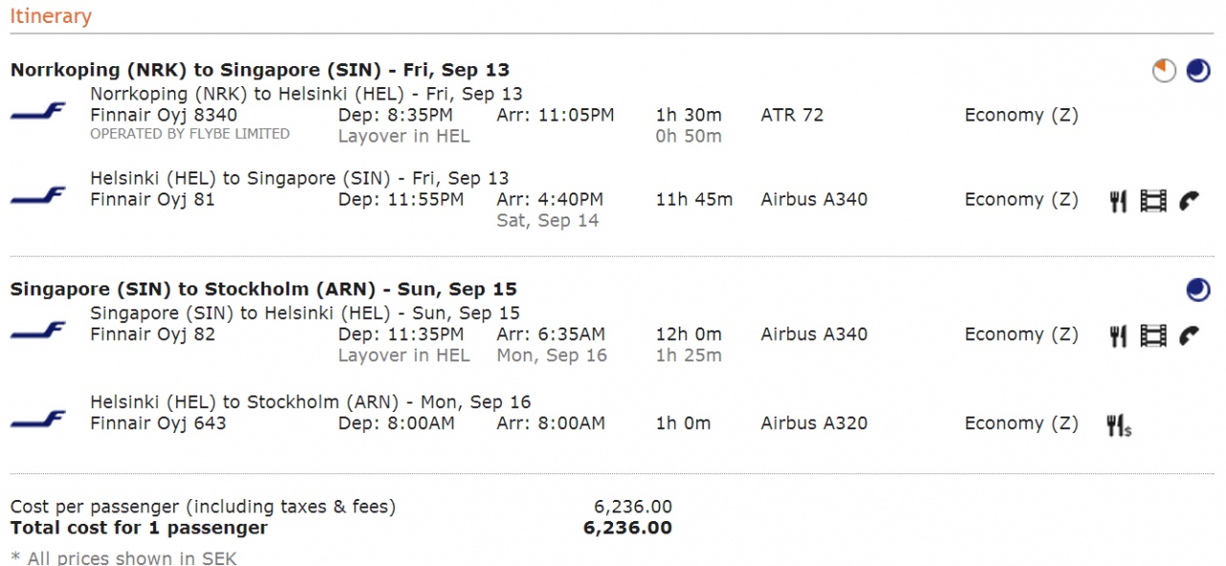Click in-flight movie icon on flight 81

[1153, 201]
